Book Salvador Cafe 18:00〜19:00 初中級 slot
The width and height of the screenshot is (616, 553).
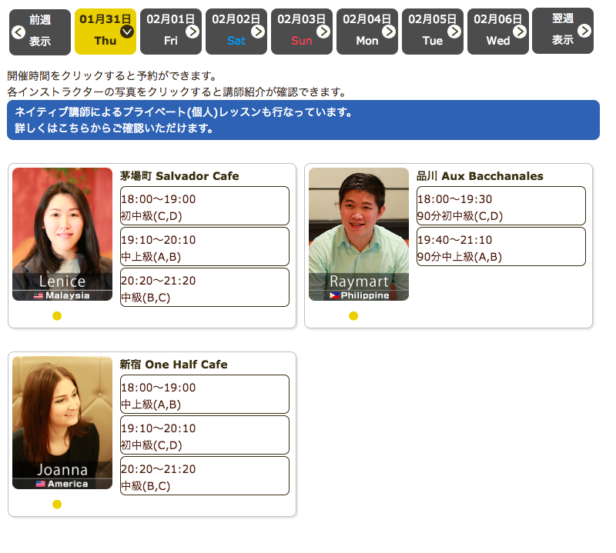point(204,206)
